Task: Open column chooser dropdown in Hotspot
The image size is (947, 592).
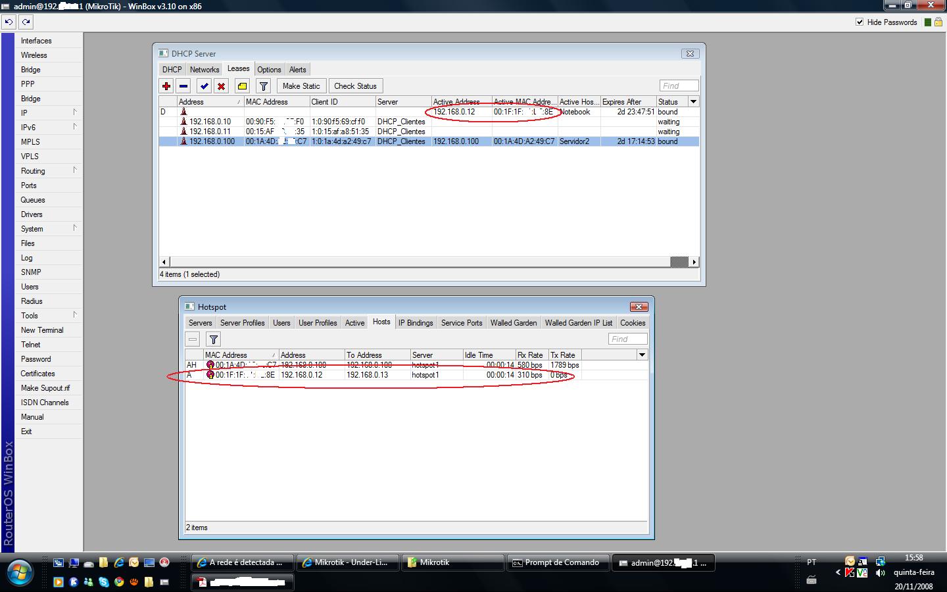Action: [642, 355]
